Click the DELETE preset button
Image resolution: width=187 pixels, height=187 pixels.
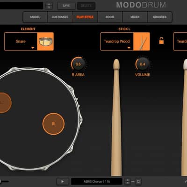pos(86,6)
